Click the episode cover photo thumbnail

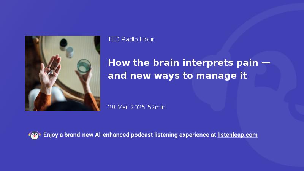pyautogui.click(x=63, y=73)
